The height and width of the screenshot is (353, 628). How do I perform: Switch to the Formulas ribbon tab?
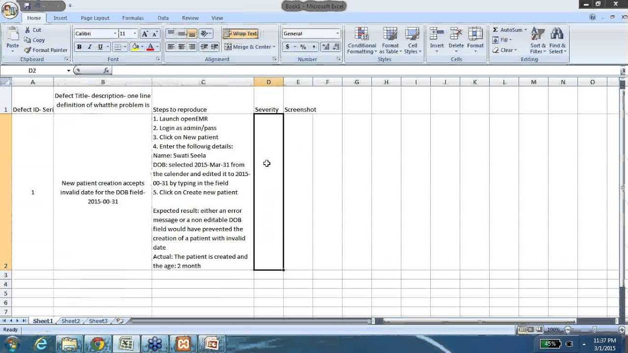132,18
